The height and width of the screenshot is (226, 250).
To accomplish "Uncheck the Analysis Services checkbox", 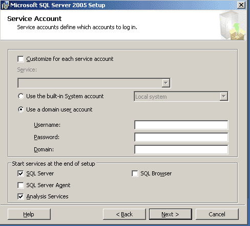I will point(20,196).
